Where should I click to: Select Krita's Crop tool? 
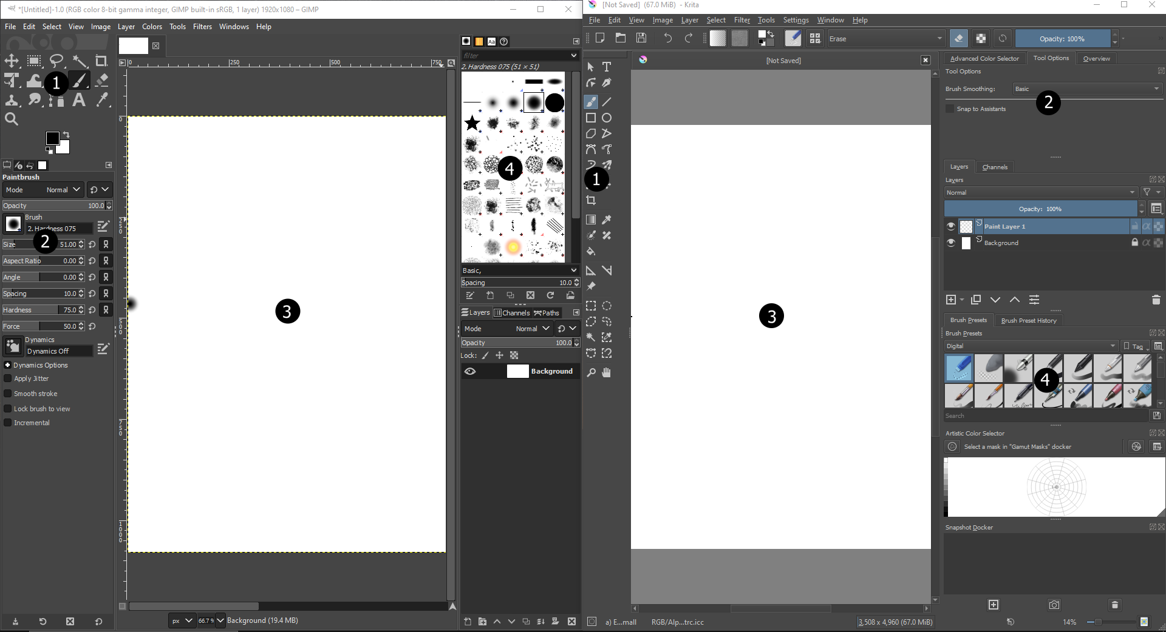point(591,200)
